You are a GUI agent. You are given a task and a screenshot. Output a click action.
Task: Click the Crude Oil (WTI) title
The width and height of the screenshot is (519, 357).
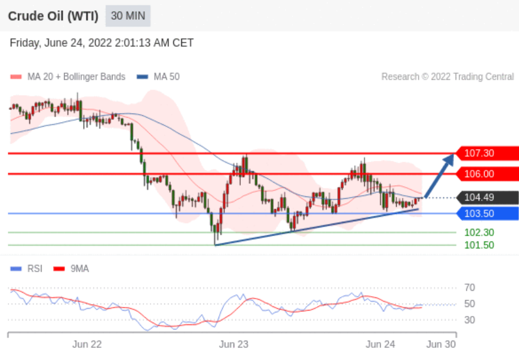54,16
